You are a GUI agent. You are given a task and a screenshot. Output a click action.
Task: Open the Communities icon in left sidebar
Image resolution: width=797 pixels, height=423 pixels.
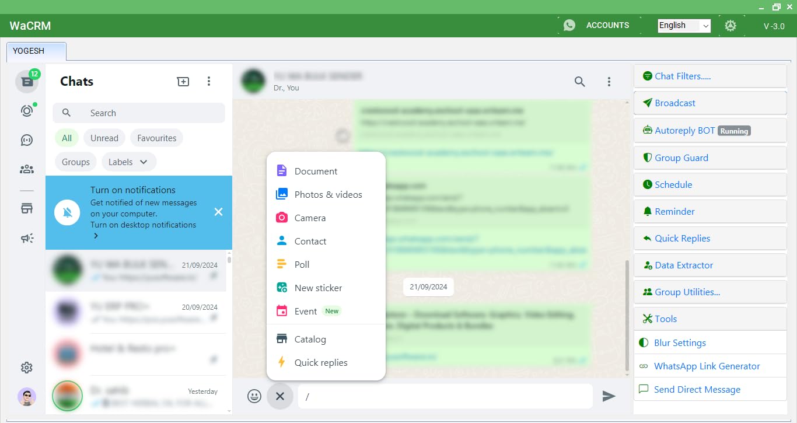pos(27,169)
